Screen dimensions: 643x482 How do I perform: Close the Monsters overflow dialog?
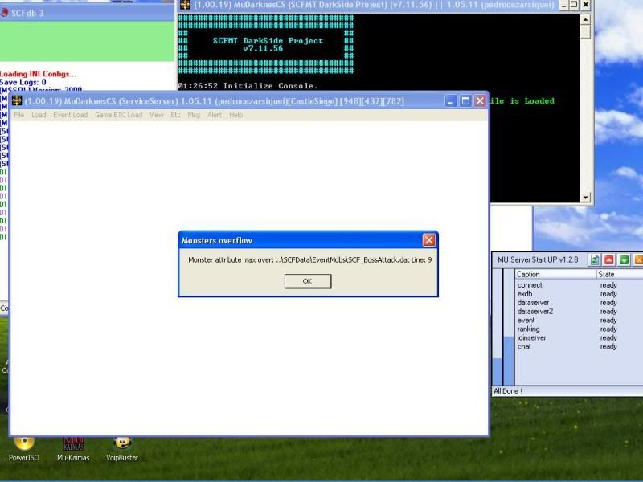(429, 240)
